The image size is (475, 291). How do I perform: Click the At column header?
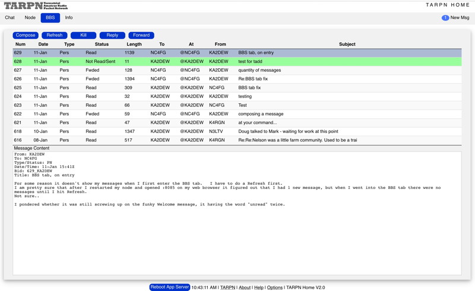tap(191, 44)
